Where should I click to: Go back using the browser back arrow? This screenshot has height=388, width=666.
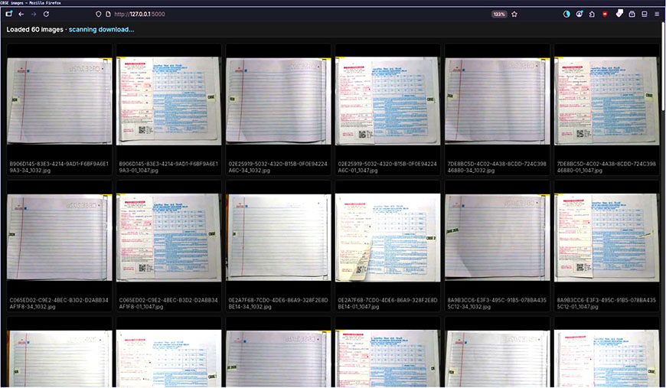tap(21, 14)
